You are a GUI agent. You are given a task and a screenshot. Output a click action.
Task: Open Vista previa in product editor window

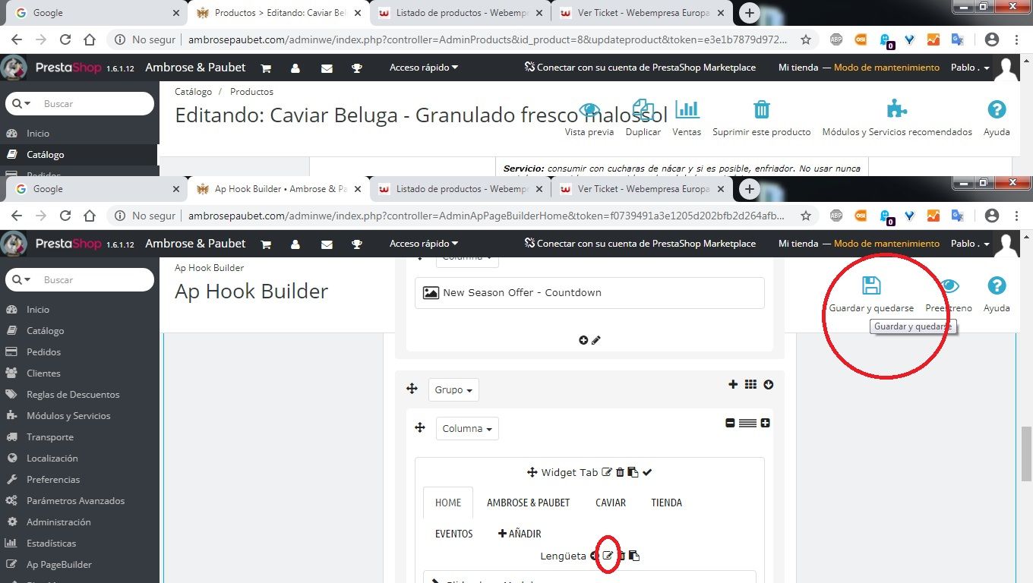(589, 118)
